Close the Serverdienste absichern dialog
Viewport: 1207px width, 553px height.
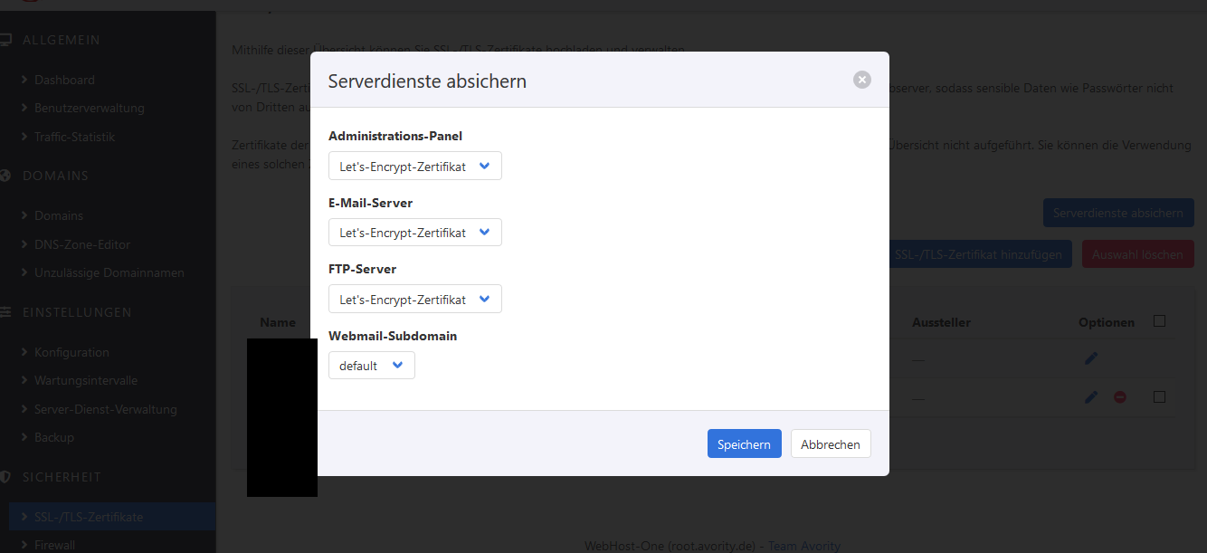pyautogui.click(x=861, y=80)
